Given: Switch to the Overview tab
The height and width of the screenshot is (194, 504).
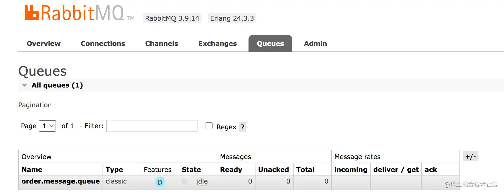Looking at the screenshot, I should click(x=44, y=44).
